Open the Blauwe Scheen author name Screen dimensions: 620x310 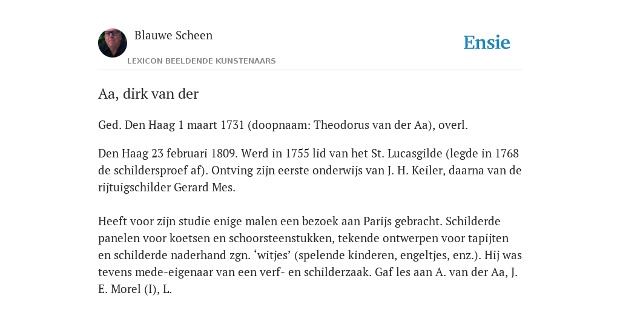pos(173,35)
